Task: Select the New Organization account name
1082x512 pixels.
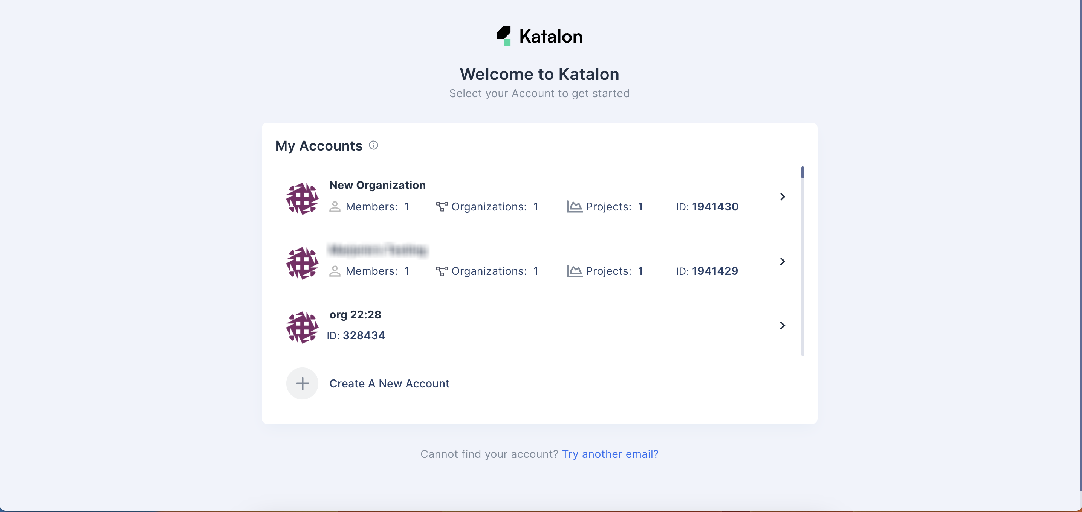Action: (x=377, y=185)
